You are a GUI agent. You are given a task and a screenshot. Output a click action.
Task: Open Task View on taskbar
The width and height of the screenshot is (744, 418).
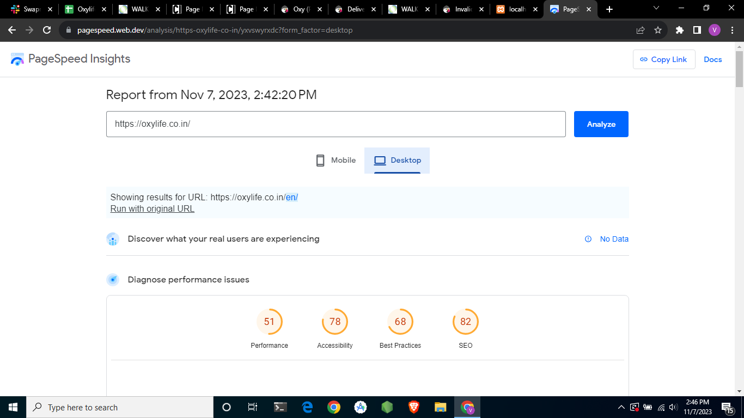(x=253, y=407)
